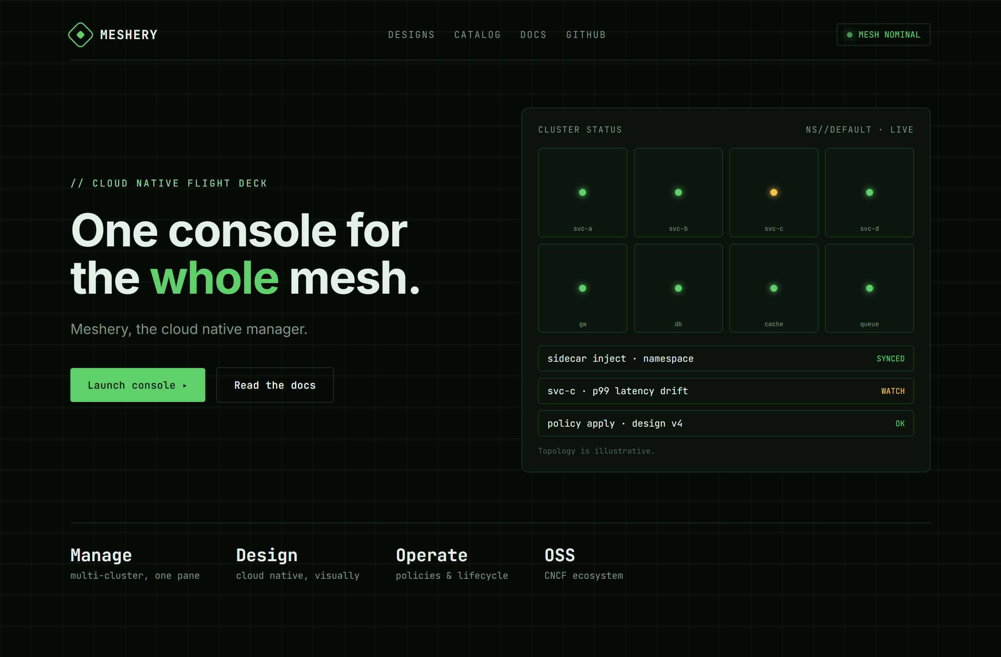
Task: Click the green word whole in headline
Action: 215,278
